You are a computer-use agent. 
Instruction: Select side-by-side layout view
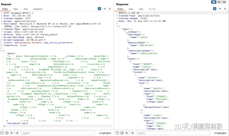(x=214, y=2)
